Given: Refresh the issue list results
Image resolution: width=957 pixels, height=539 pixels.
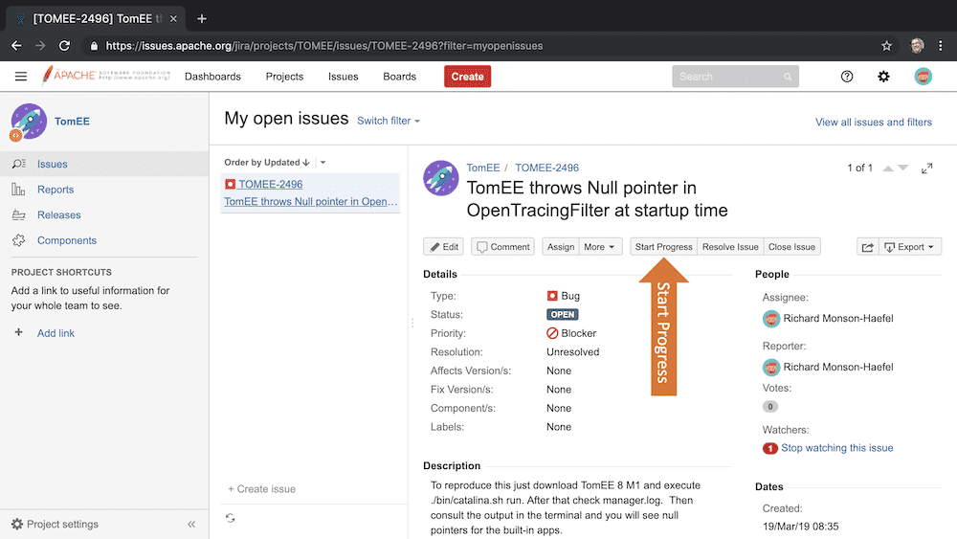Looking at the screenshot, I should (x=231, y=518).
